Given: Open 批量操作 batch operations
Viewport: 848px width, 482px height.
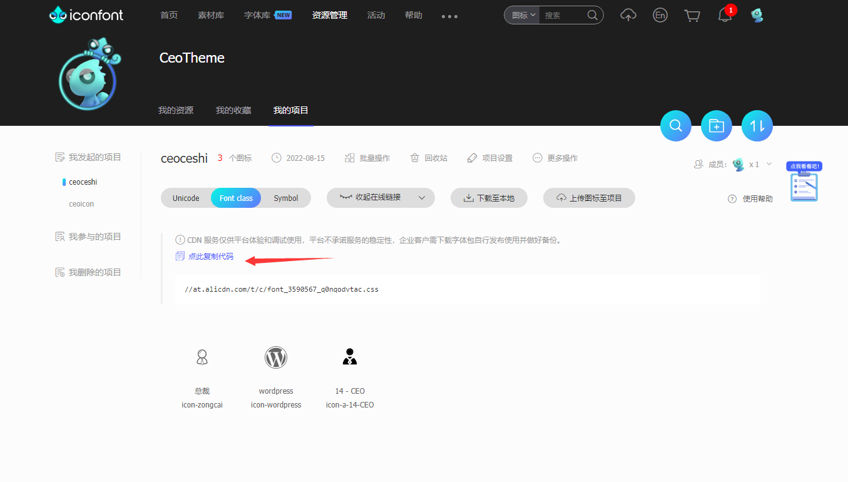Looking at the screenshot, I should (x=367, y=158).
